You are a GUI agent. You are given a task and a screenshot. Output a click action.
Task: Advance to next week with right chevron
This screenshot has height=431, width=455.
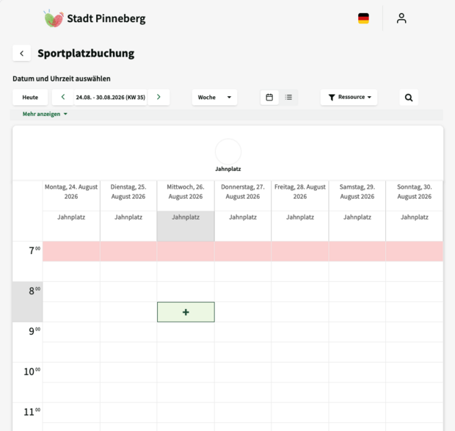[159, 97]
